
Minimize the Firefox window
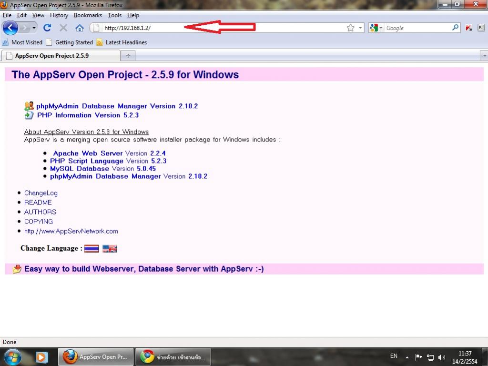click(446, 4)
